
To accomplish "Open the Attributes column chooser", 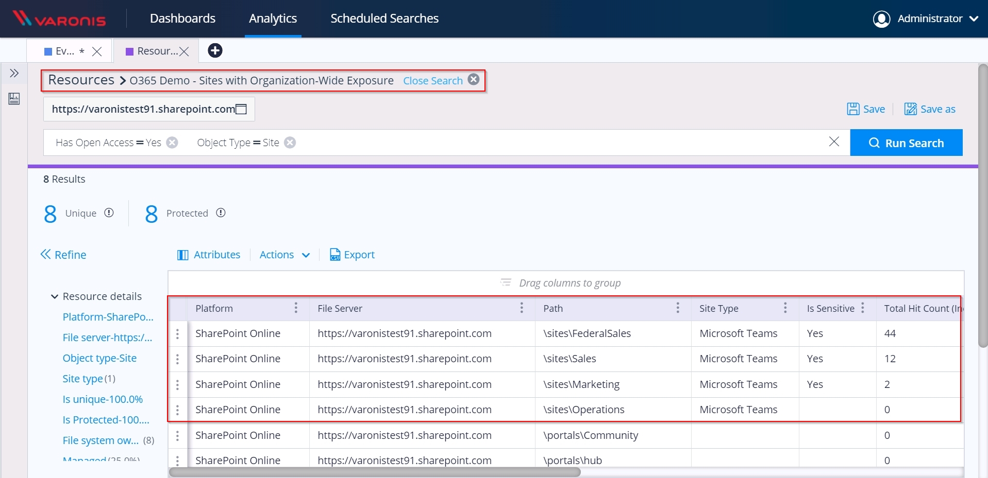I will click(x=209, y=255).
